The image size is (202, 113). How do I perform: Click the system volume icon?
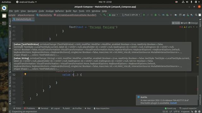[x=187, y=2]
